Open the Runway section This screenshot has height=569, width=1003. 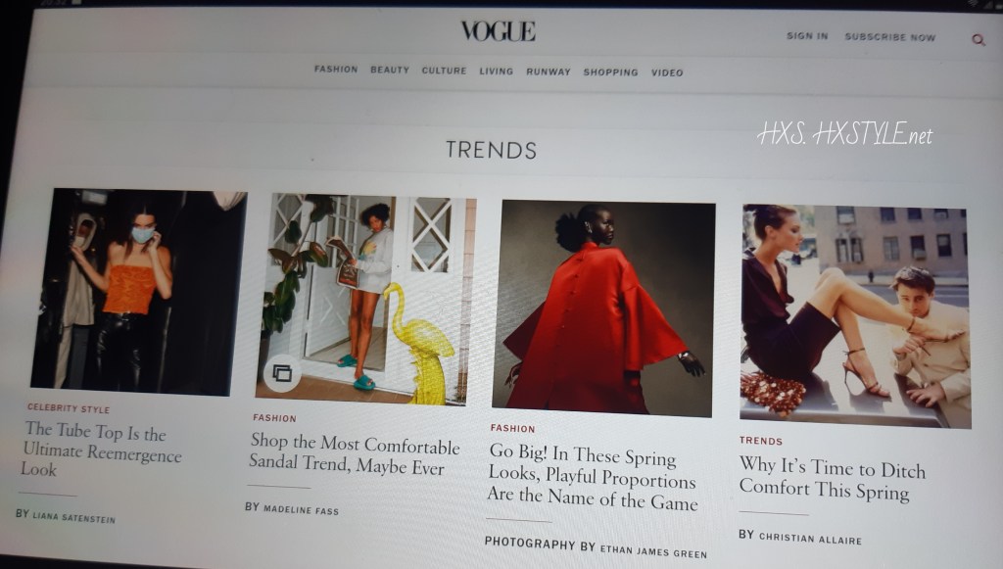549,71
